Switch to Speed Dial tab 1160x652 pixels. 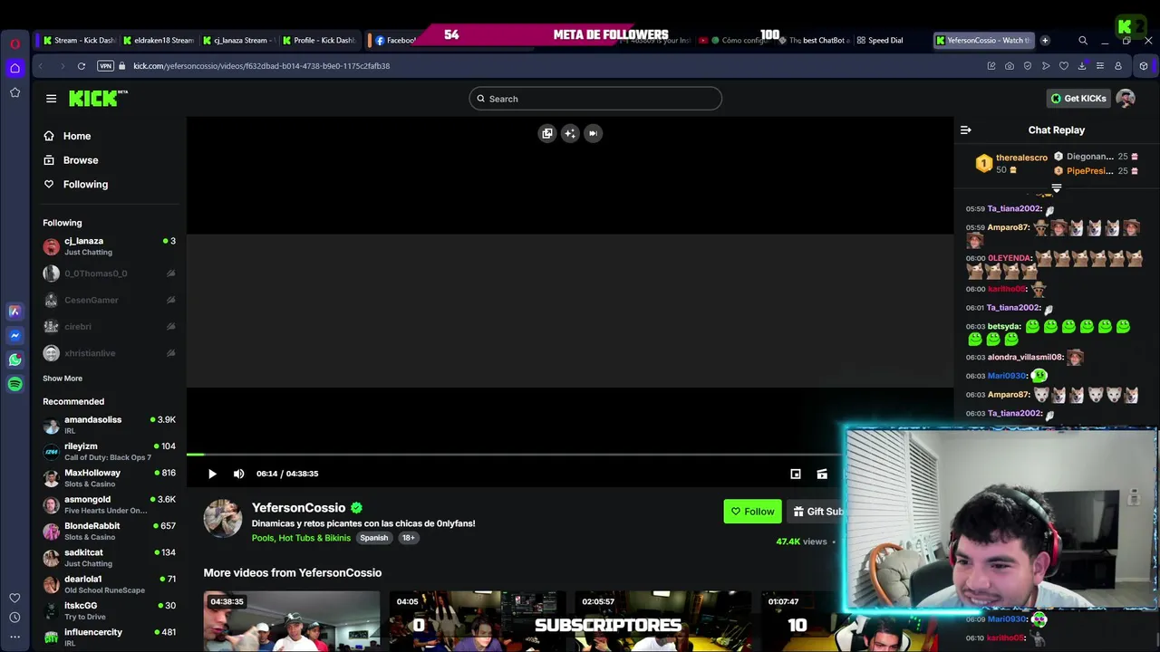tap(880, 40)
